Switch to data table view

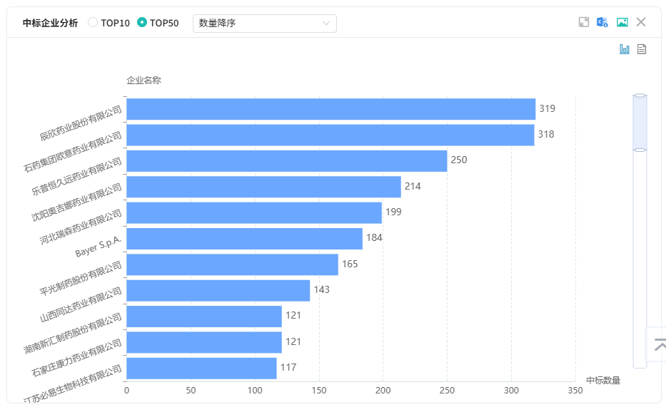coord(642,49)
